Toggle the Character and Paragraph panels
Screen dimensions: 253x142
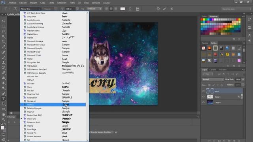138,9
